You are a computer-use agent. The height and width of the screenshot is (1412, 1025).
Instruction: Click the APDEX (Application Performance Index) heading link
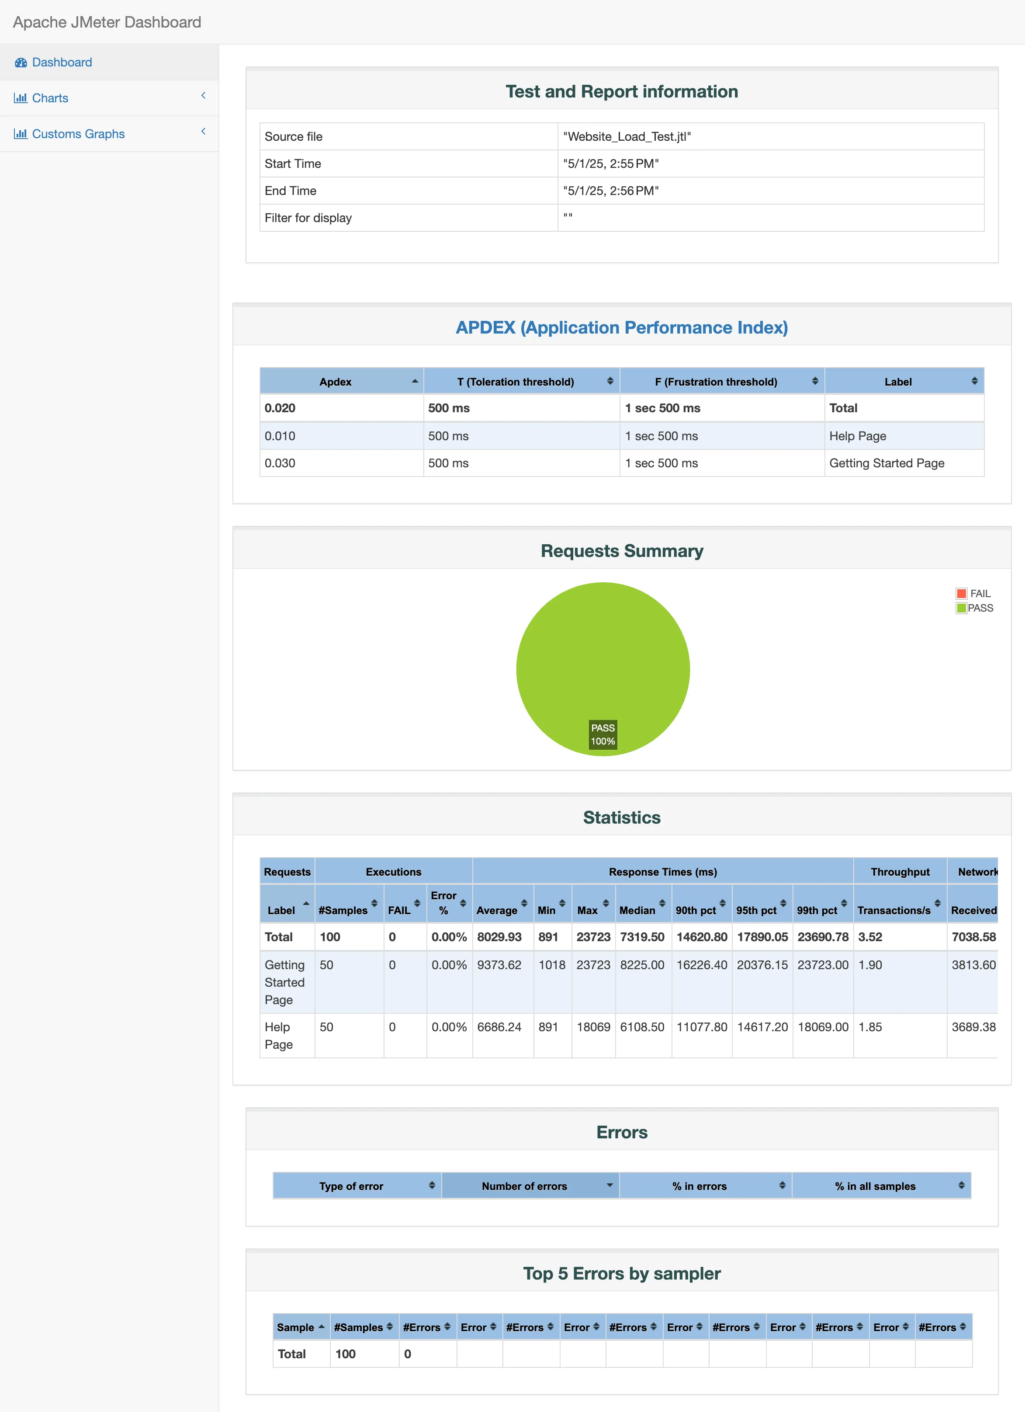[x=621, y=327]
